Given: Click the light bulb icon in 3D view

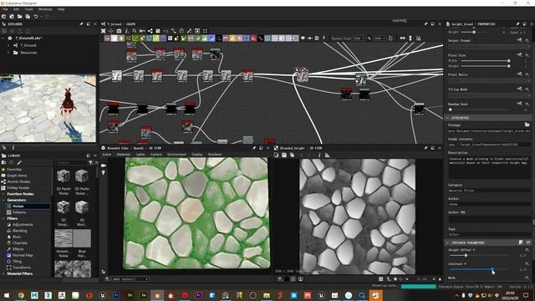Looking at the screenshot, I should [104, 173].
